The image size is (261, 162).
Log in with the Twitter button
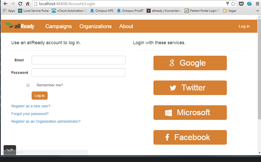[x=190, y=88]
